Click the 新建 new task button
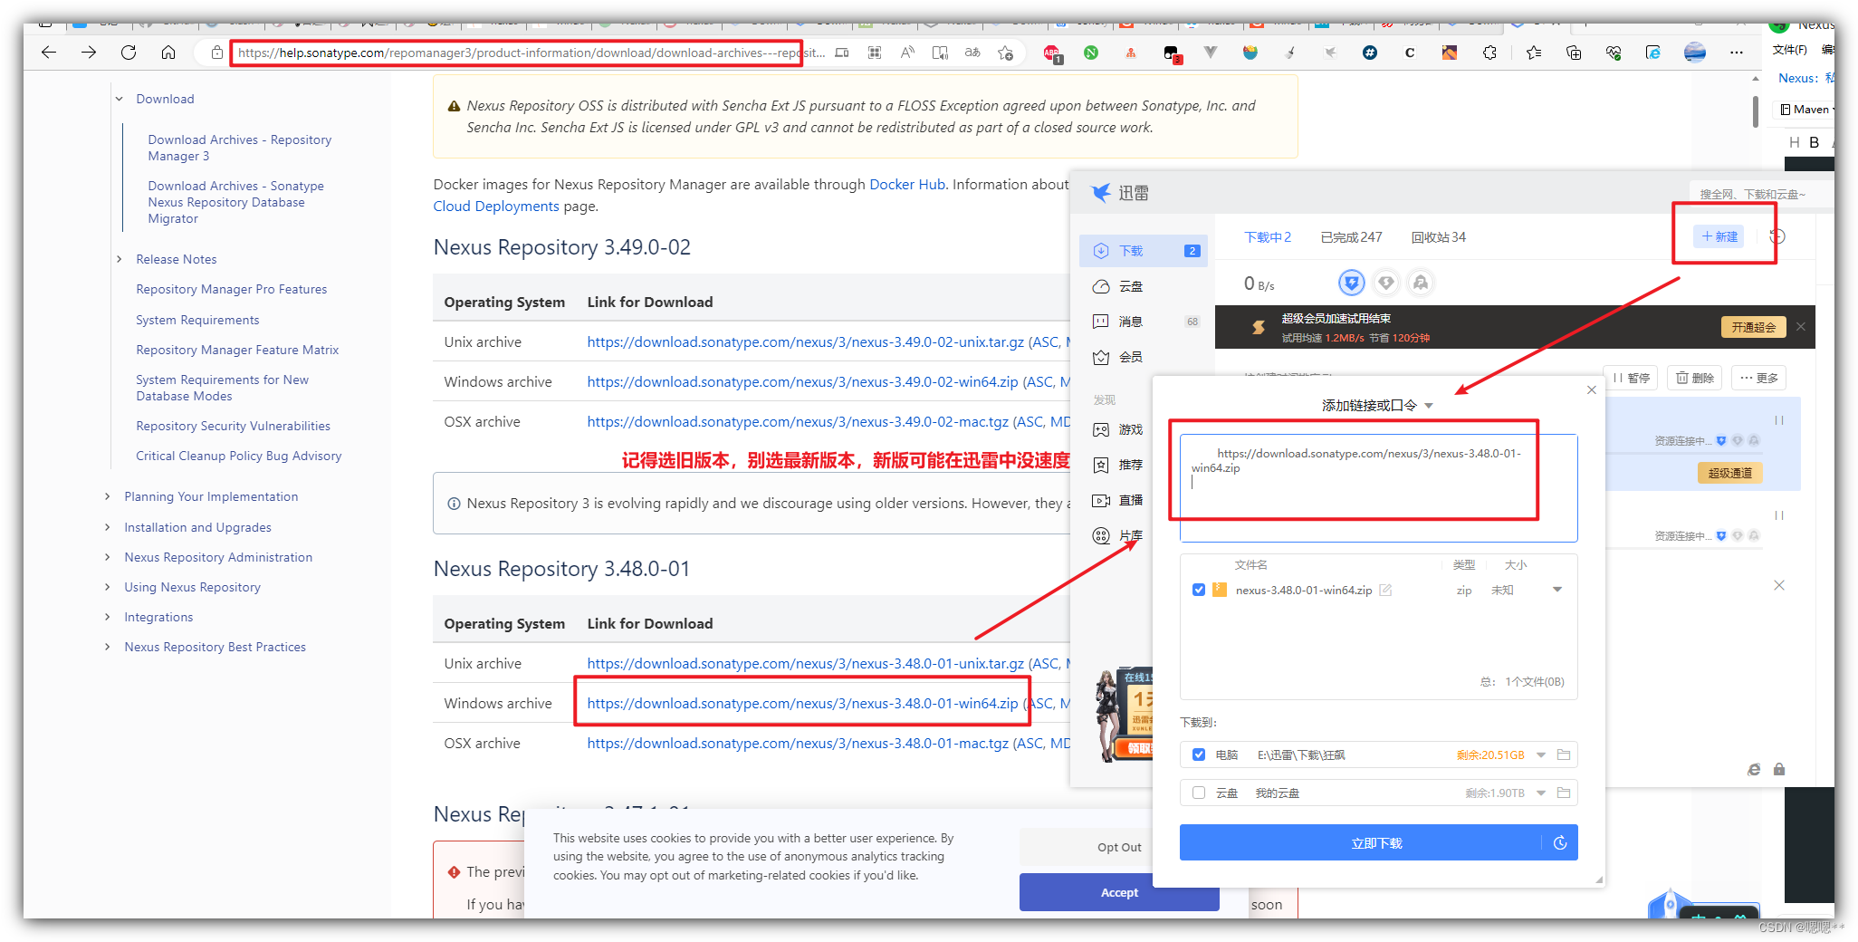The image size is (1858, 942). pos(1719,236)
